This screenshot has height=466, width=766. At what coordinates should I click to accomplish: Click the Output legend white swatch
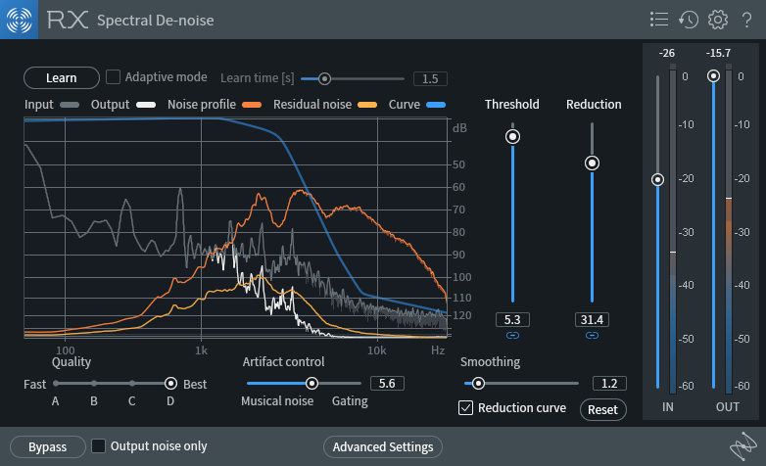point(146,105)
